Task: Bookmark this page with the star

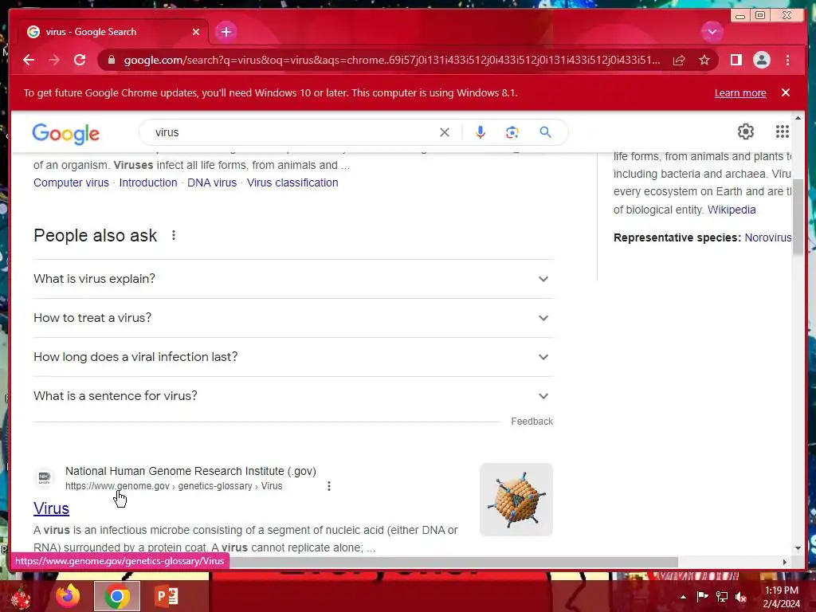Action: point(704,60)
